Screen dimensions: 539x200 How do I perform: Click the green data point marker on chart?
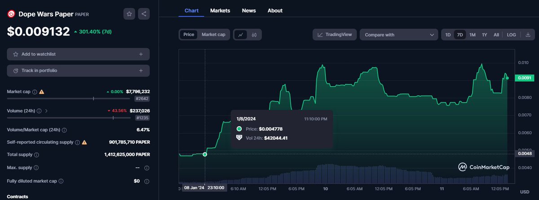click(x=205, y=154)
